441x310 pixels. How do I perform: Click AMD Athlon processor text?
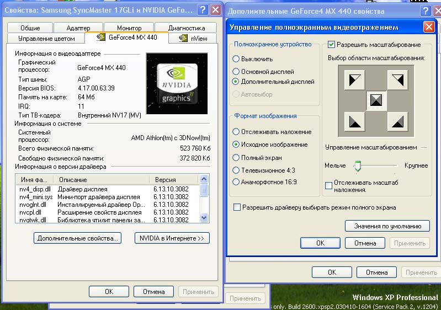click(x=171, y=138)
